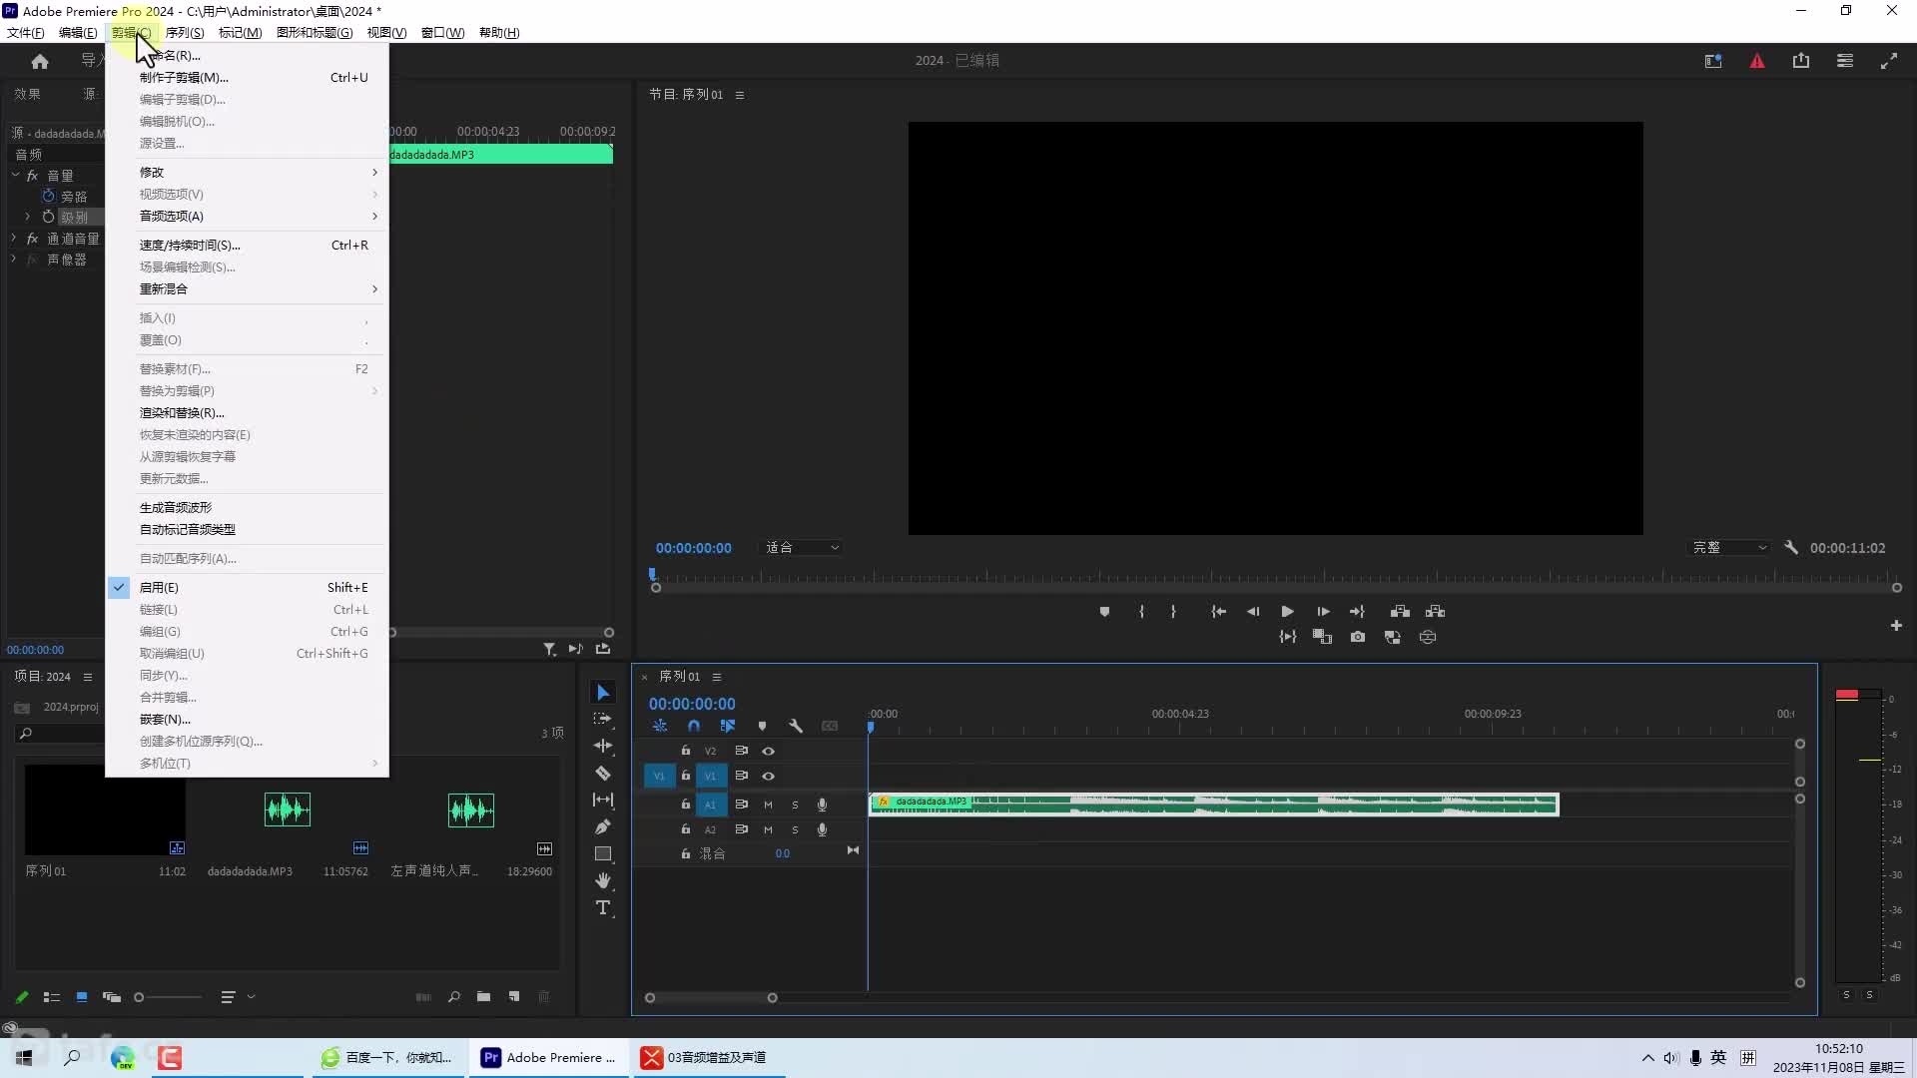1917x1078 pixels.
Task: Open 完整 playback resolution dropdown
Action: coord(1729,548)
